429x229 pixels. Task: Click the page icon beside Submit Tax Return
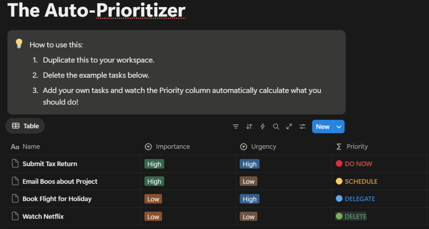click(x=15, y=164)
